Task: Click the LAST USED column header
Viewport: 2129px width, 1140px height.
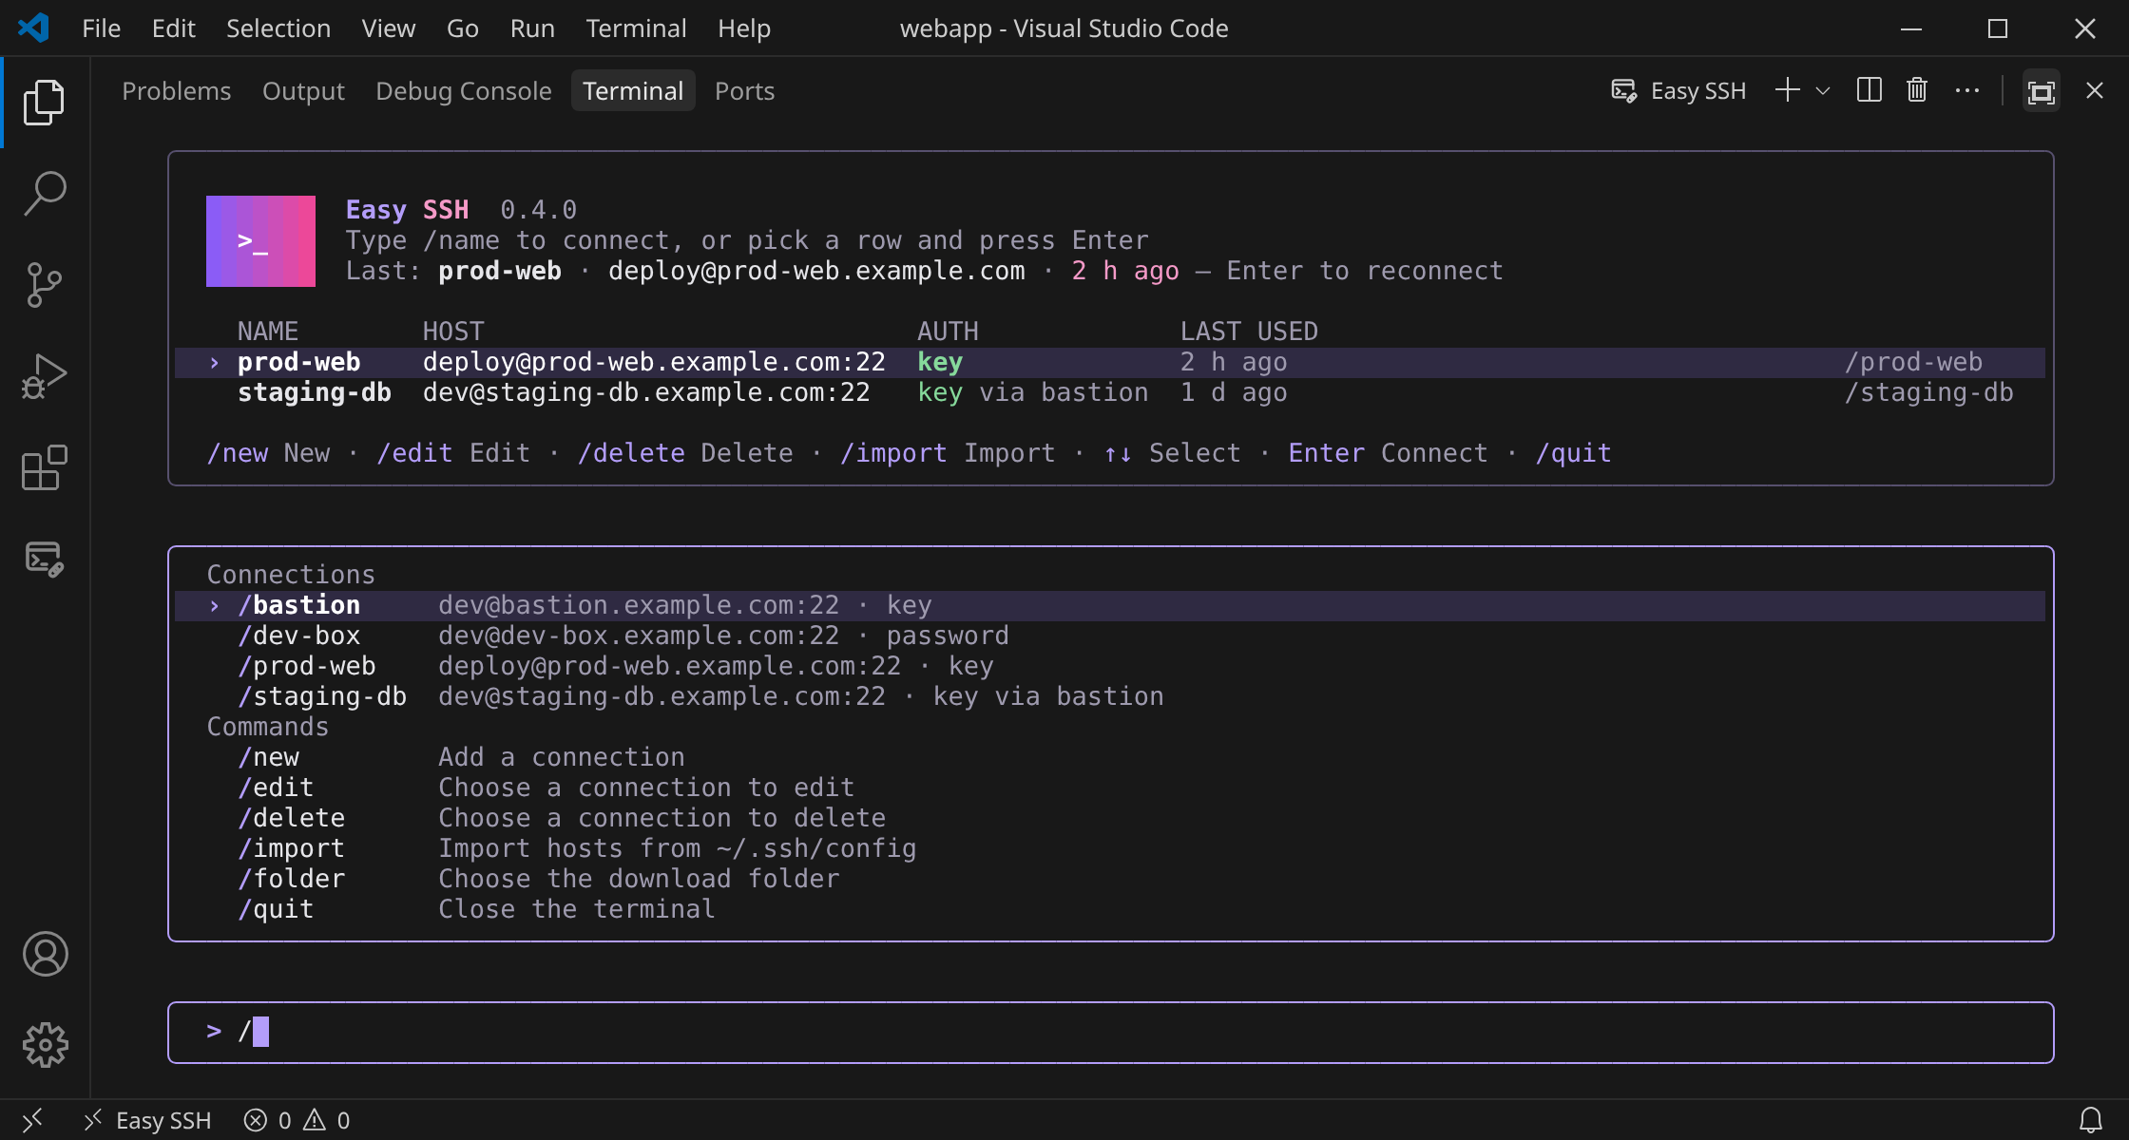Action: 1249,332
